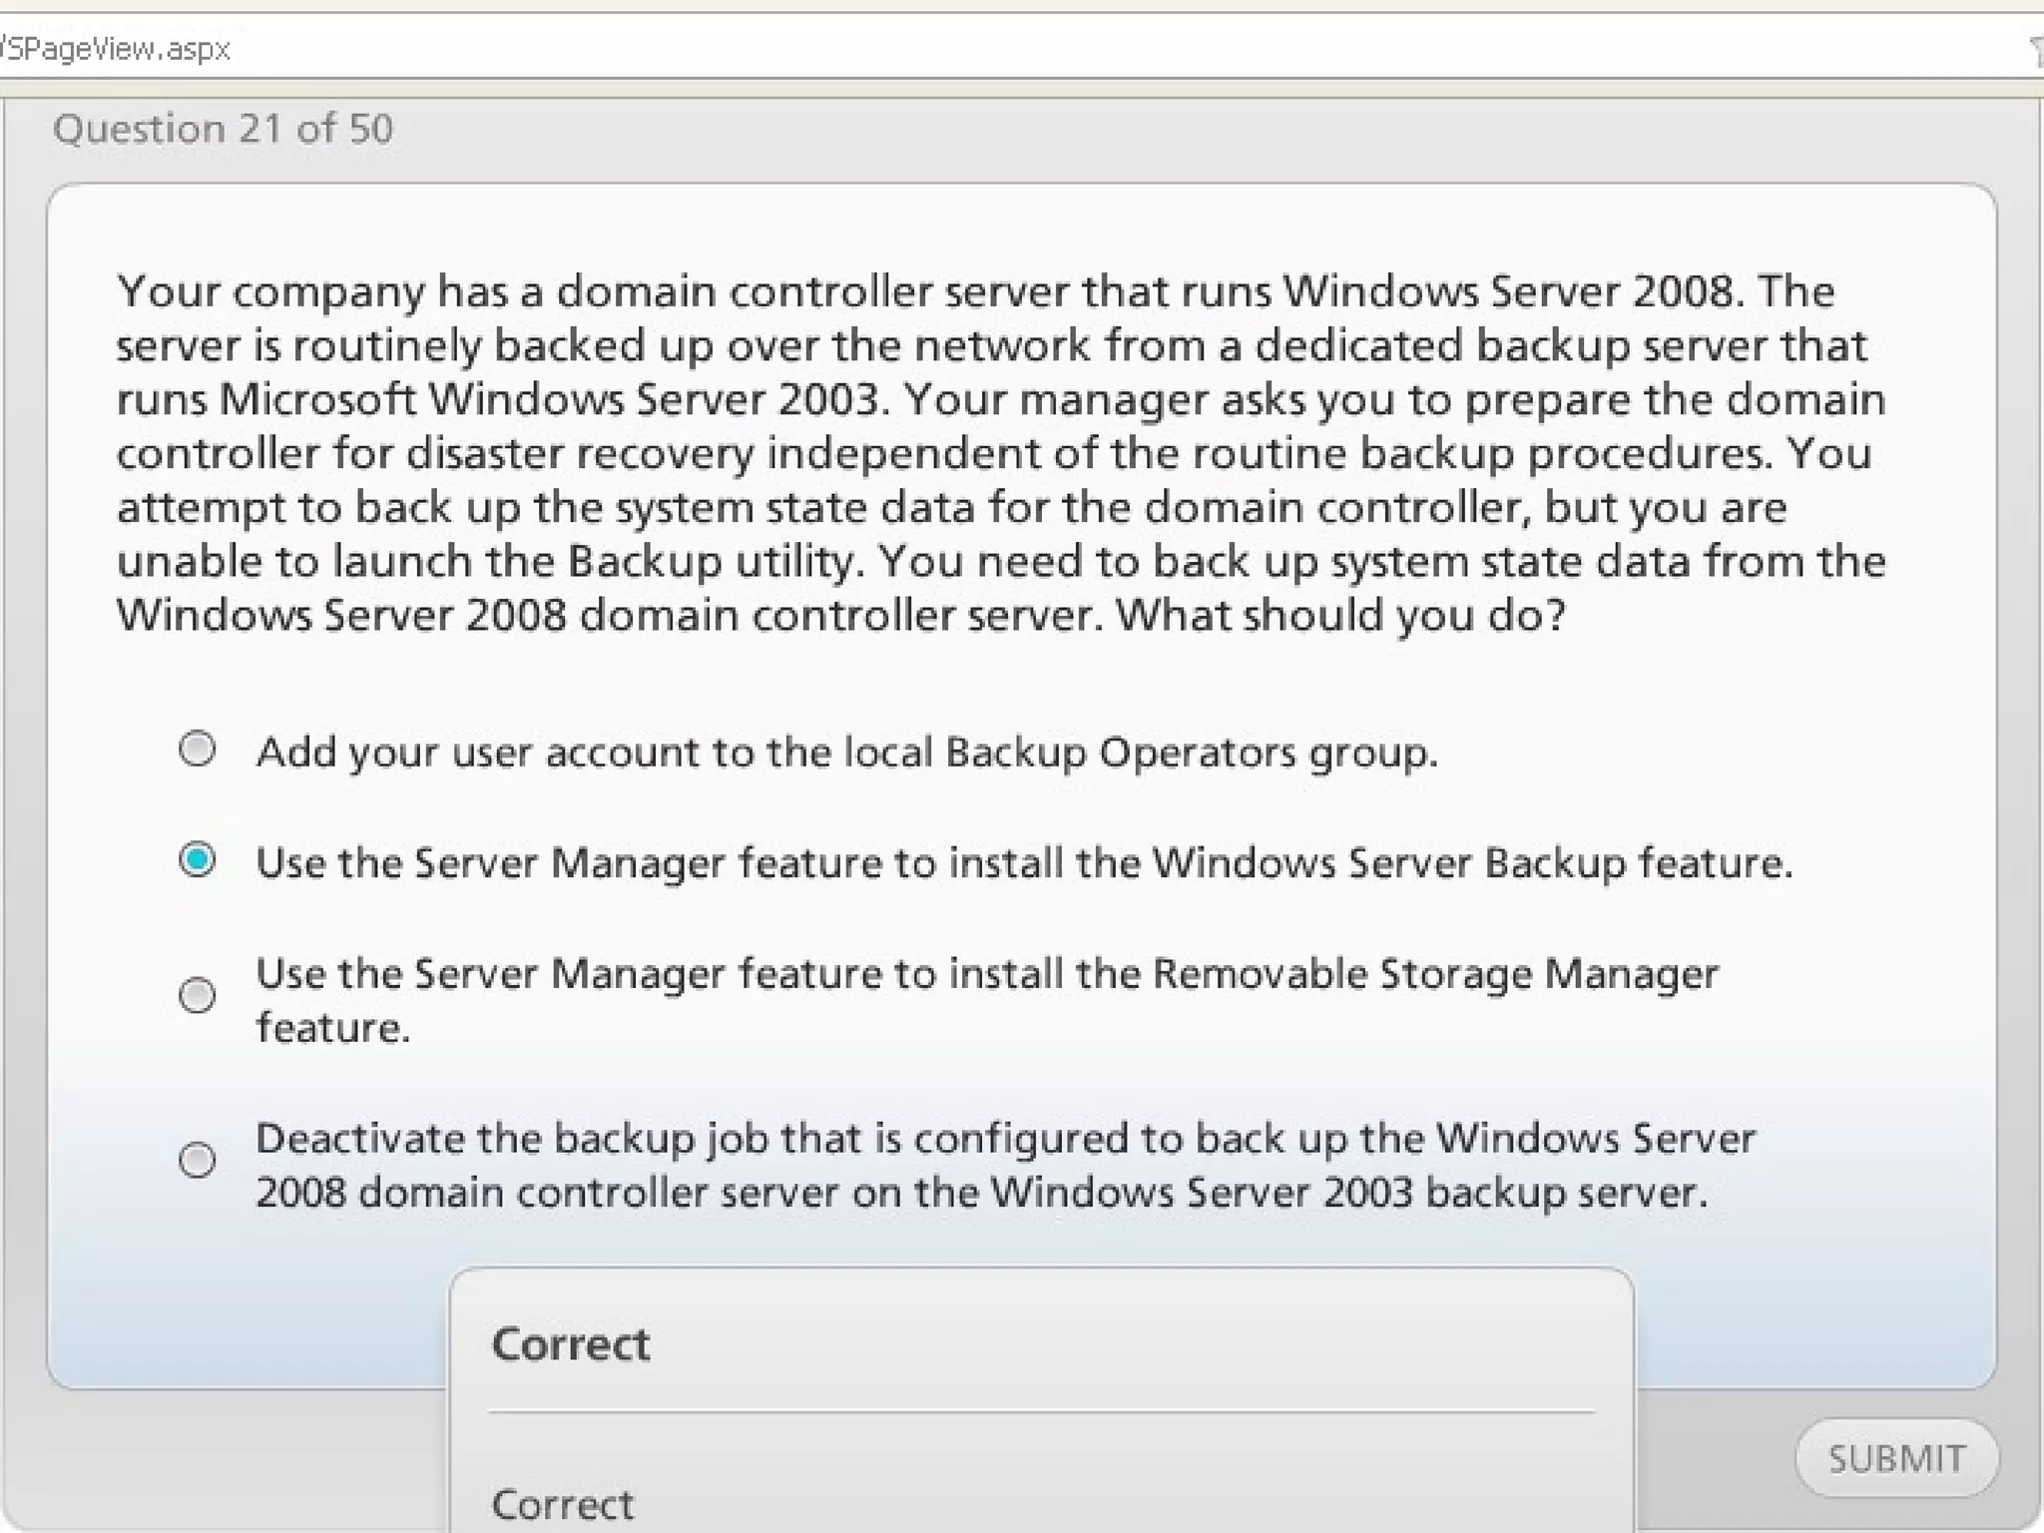2044x1533 pixels.
Task: Choose the 'Removable Storage Manager feature' radio option
Action: (x=197, y=995)
